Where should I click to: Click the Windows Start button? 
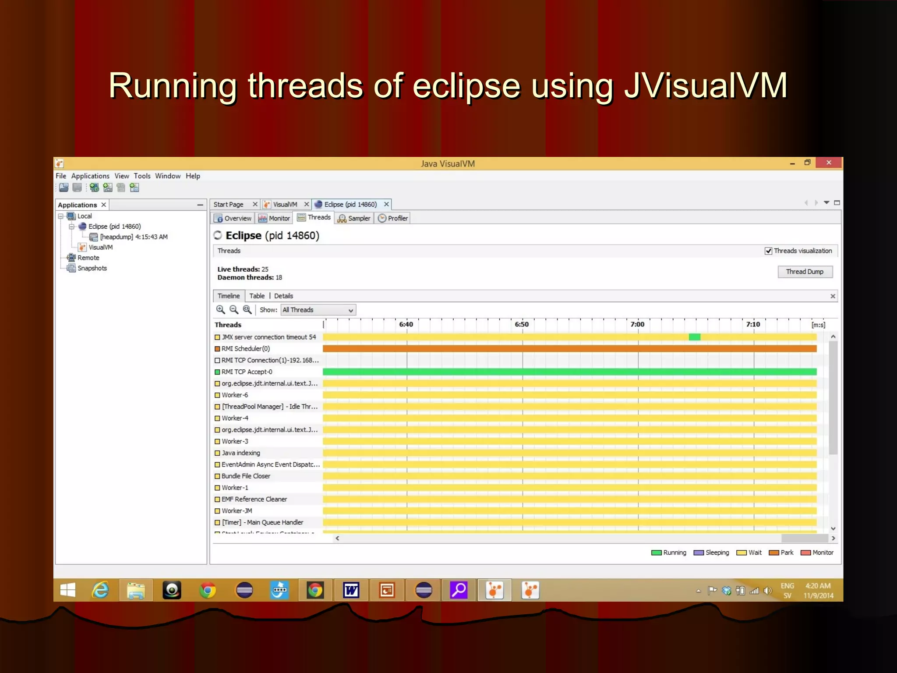[67, 590]
